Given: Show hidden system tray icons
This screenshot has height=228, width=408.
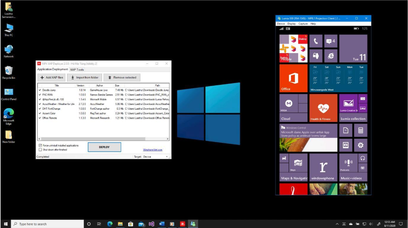Looking at the screenshot, I should (x=337, y=224).
